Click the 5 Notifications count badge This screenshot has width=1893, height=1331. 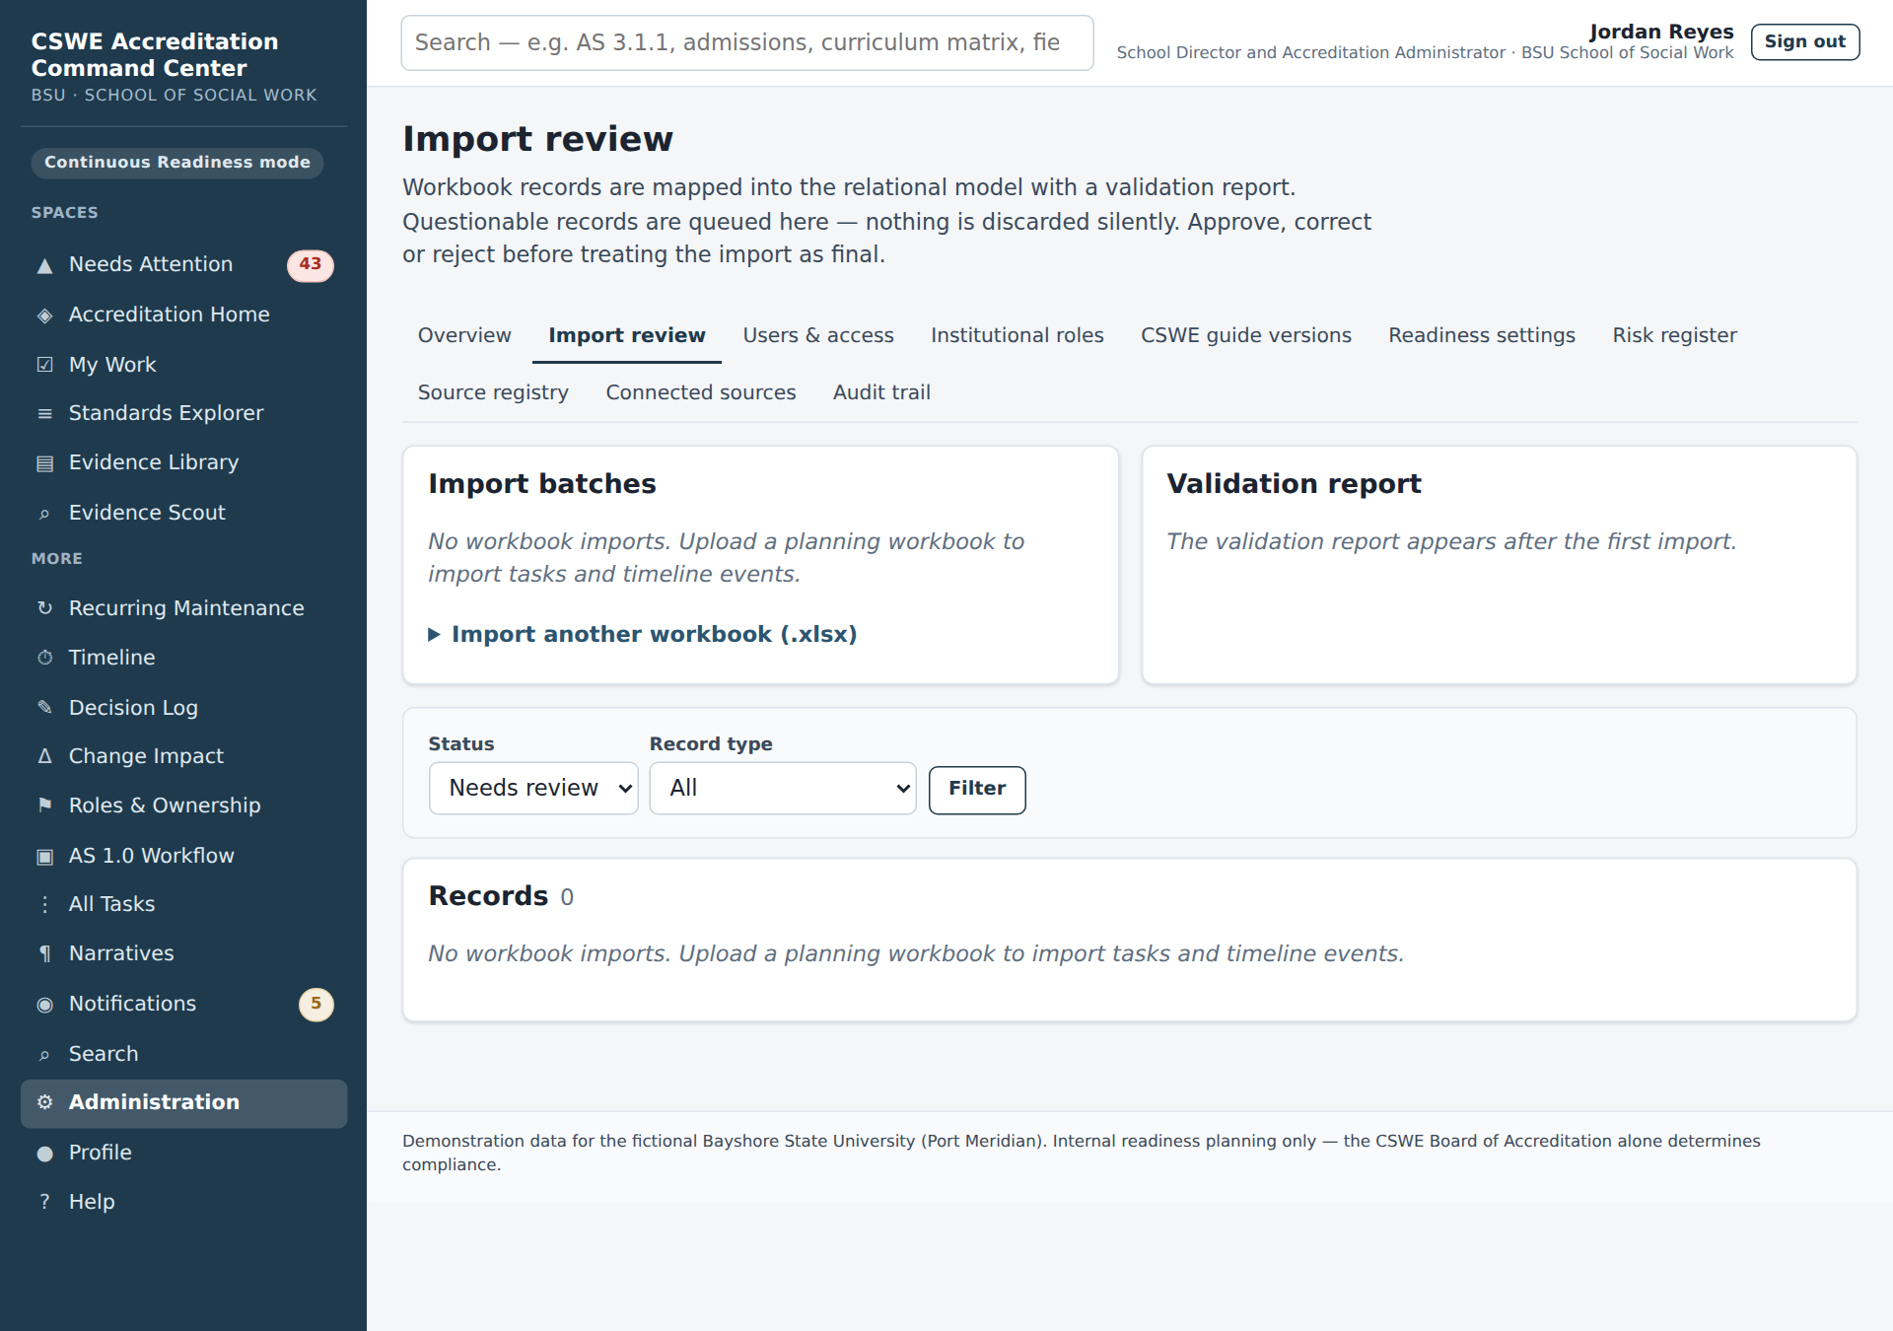click(x=315, y=1005)
